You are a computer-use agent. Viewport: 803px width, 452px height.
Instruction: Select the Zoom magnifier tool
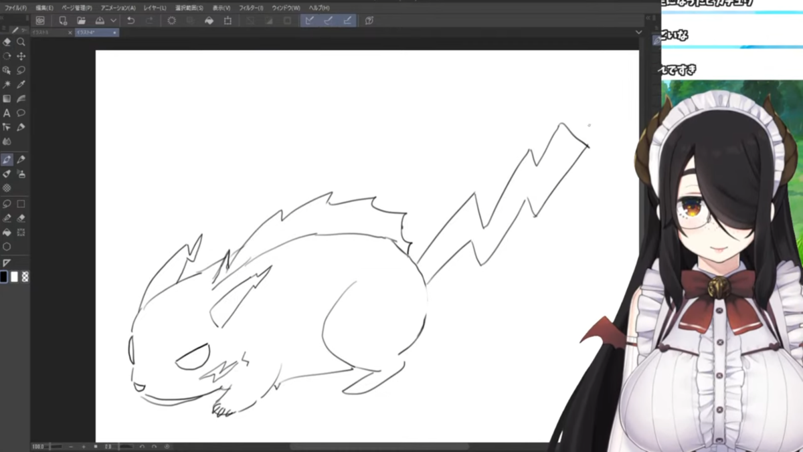21,42
